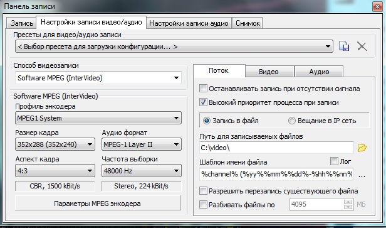Screen dimensions: 386x228
Task: Enable Разрешить перезапись существующего файла
Action: (203, 191)
